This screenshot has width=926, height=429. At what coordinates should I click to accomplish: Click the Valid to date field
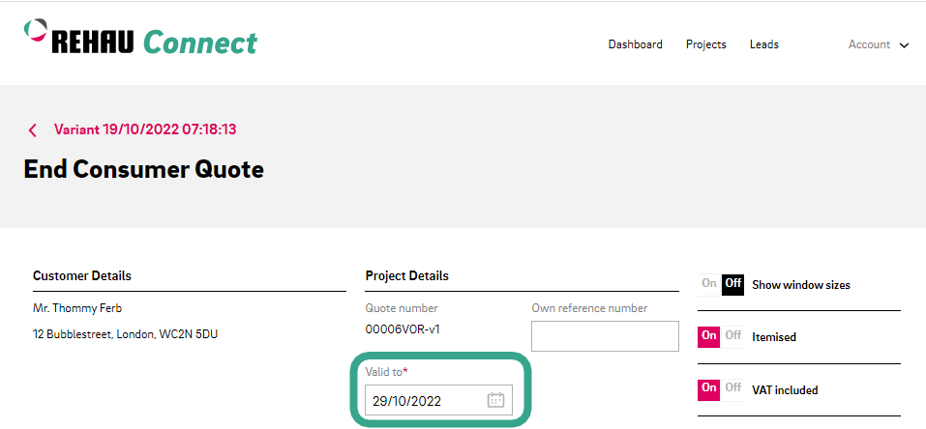tap(426, 400)
